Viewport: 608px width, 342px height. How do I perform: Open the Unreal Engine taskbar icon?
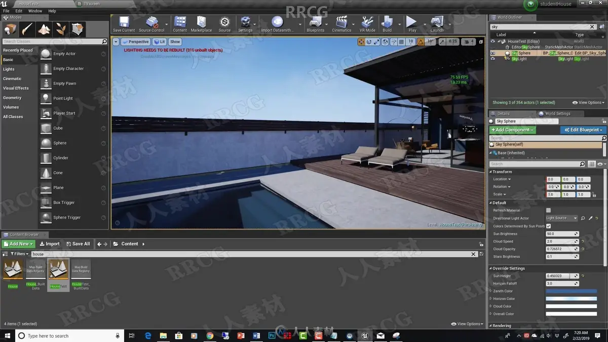pyautogui.click(x=365, y=335)
